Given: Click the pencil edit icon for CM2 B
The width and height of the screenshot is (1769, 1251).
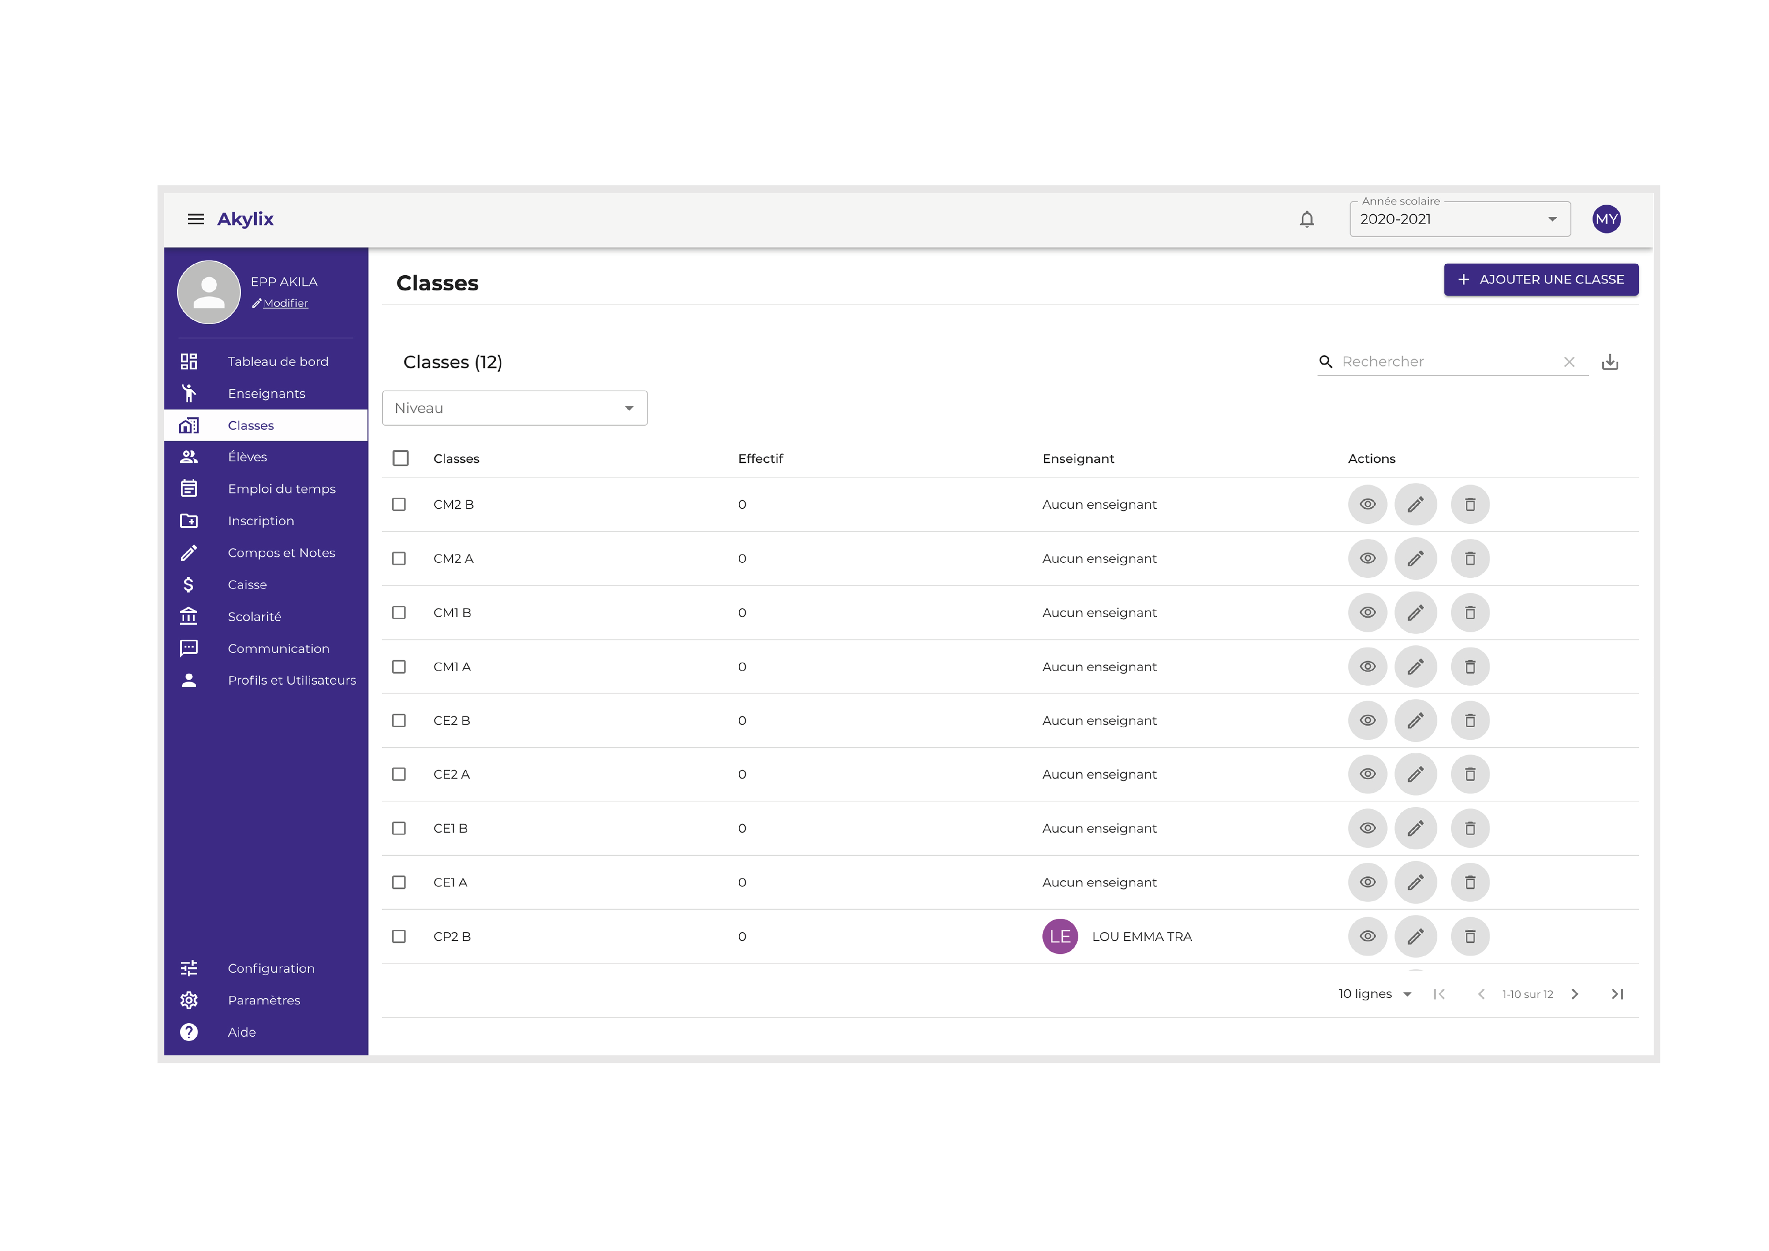Looking at the screenshot, I should pos(1416,505).
